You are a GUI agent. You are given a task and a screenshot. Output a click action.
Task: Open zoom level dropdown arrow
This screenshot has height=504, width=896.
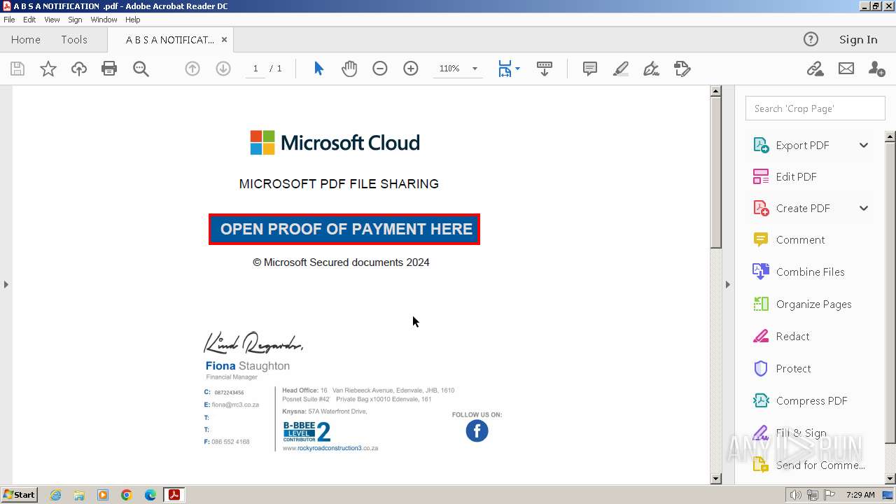click(475, 69)
